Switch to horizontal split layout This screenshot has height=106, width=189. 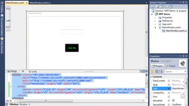pyautogui.click(x=144, y=71)
